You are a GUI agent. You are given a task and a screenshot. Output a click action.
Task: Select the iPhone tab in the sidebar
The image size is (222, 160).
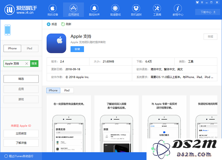click(x=12, y=48)
